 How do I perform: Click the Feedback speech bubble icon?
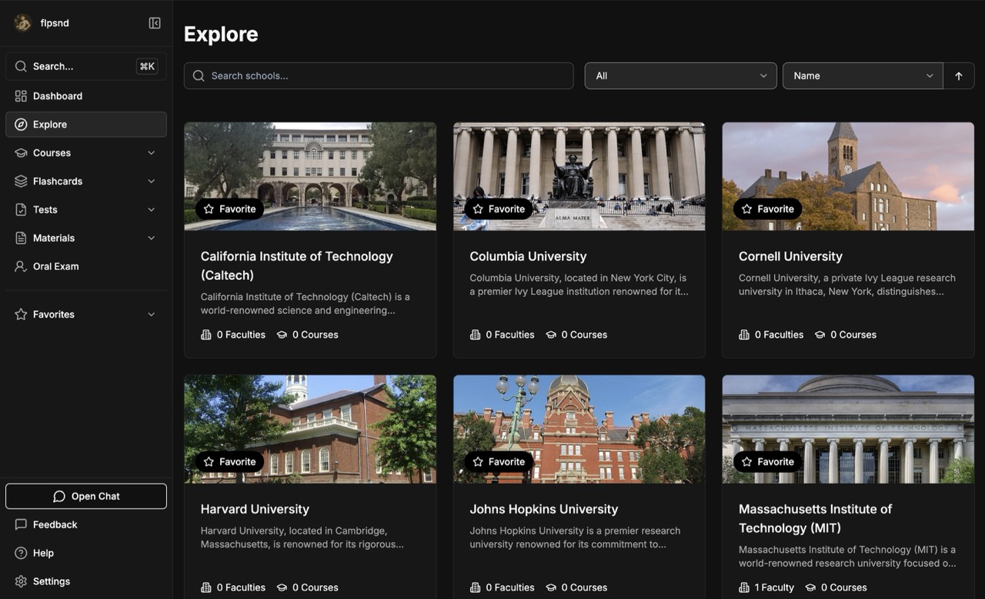[x=21, y=524]
